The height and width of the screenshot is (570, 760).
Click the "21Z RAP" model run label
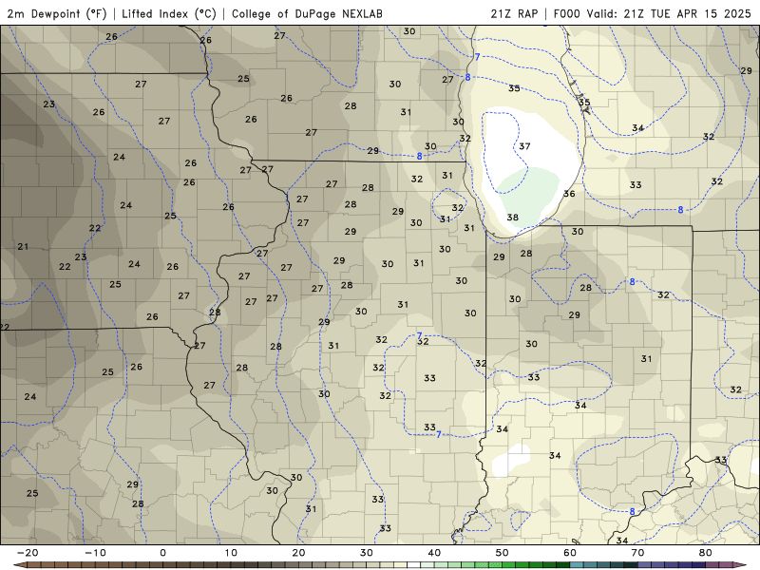click(514, 13)
